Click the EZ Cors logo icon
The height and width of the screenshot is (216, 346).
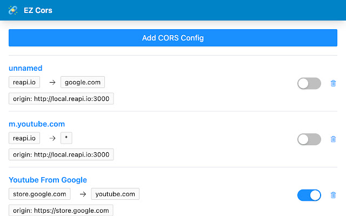[x=13, y=10]
